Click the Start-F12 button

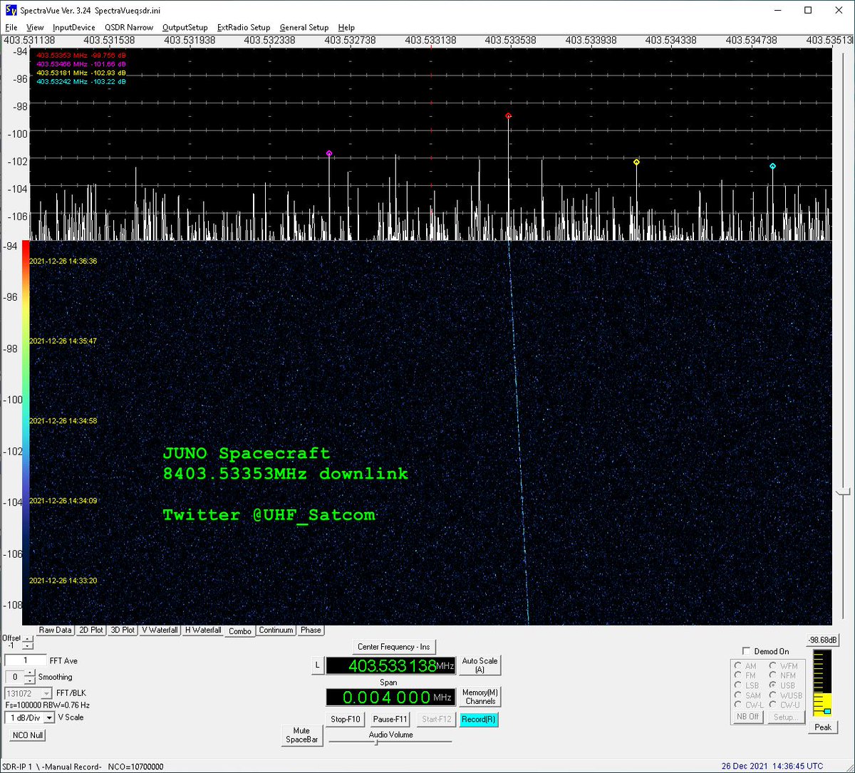coord(436,720)
